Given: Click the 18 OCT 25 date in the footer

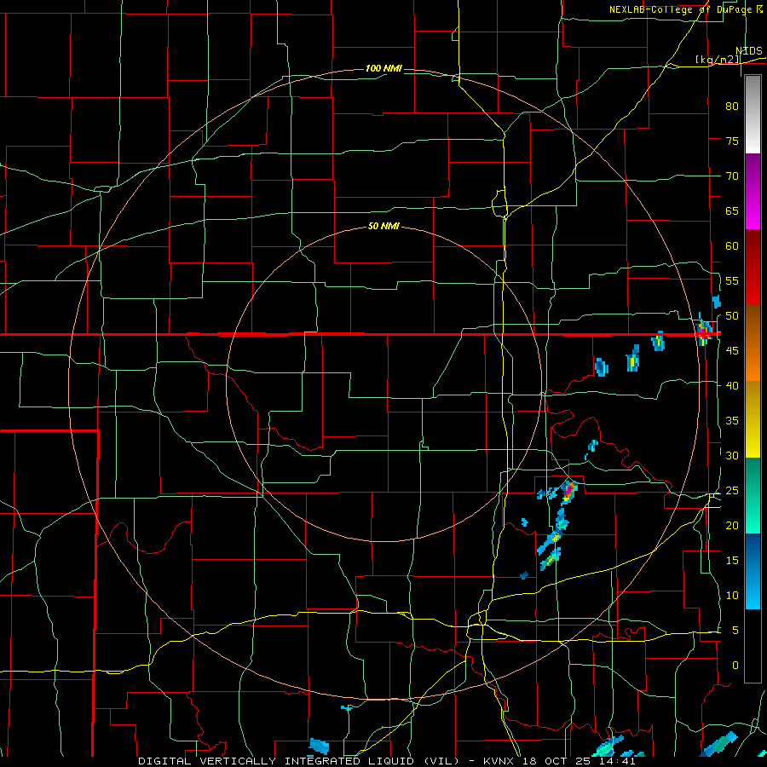Looking at the screenshot, I should point(556,761).
